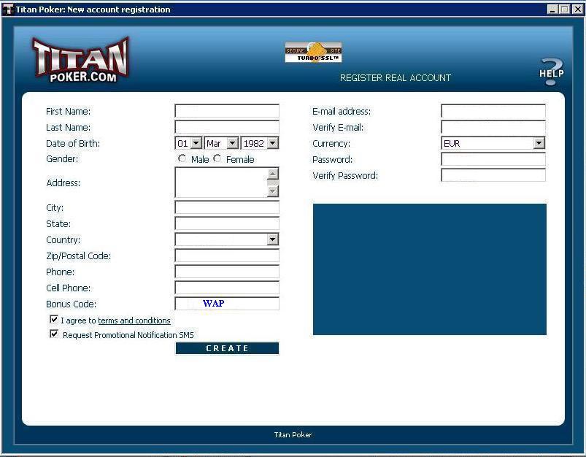Select the Male gender radio button

click(x=182, y=158)
